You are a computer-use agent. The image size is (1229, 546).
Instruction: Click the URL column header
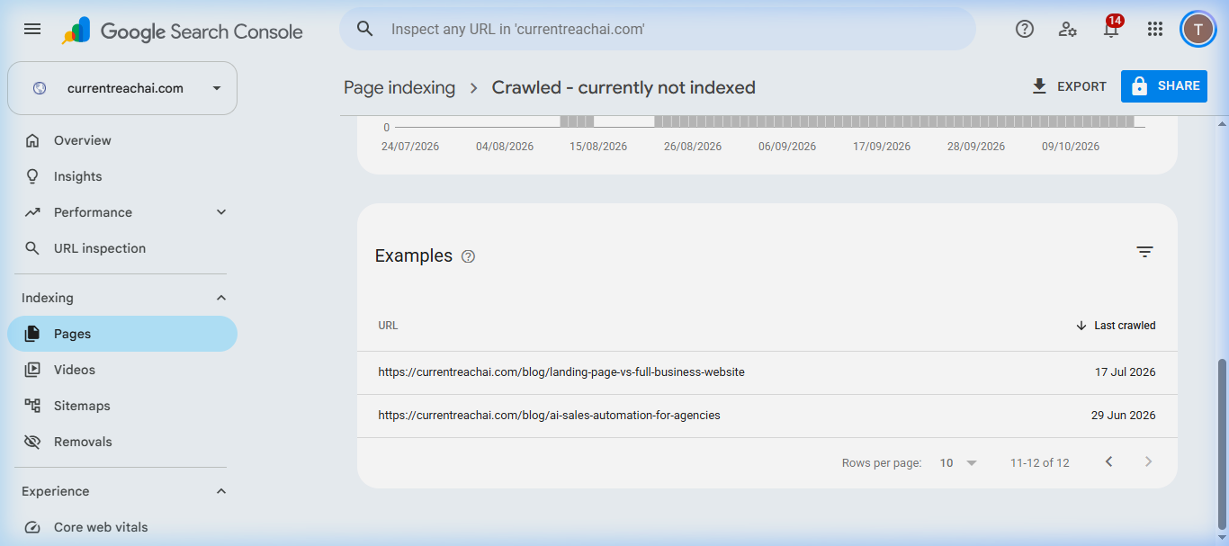[x=388, y=326]
